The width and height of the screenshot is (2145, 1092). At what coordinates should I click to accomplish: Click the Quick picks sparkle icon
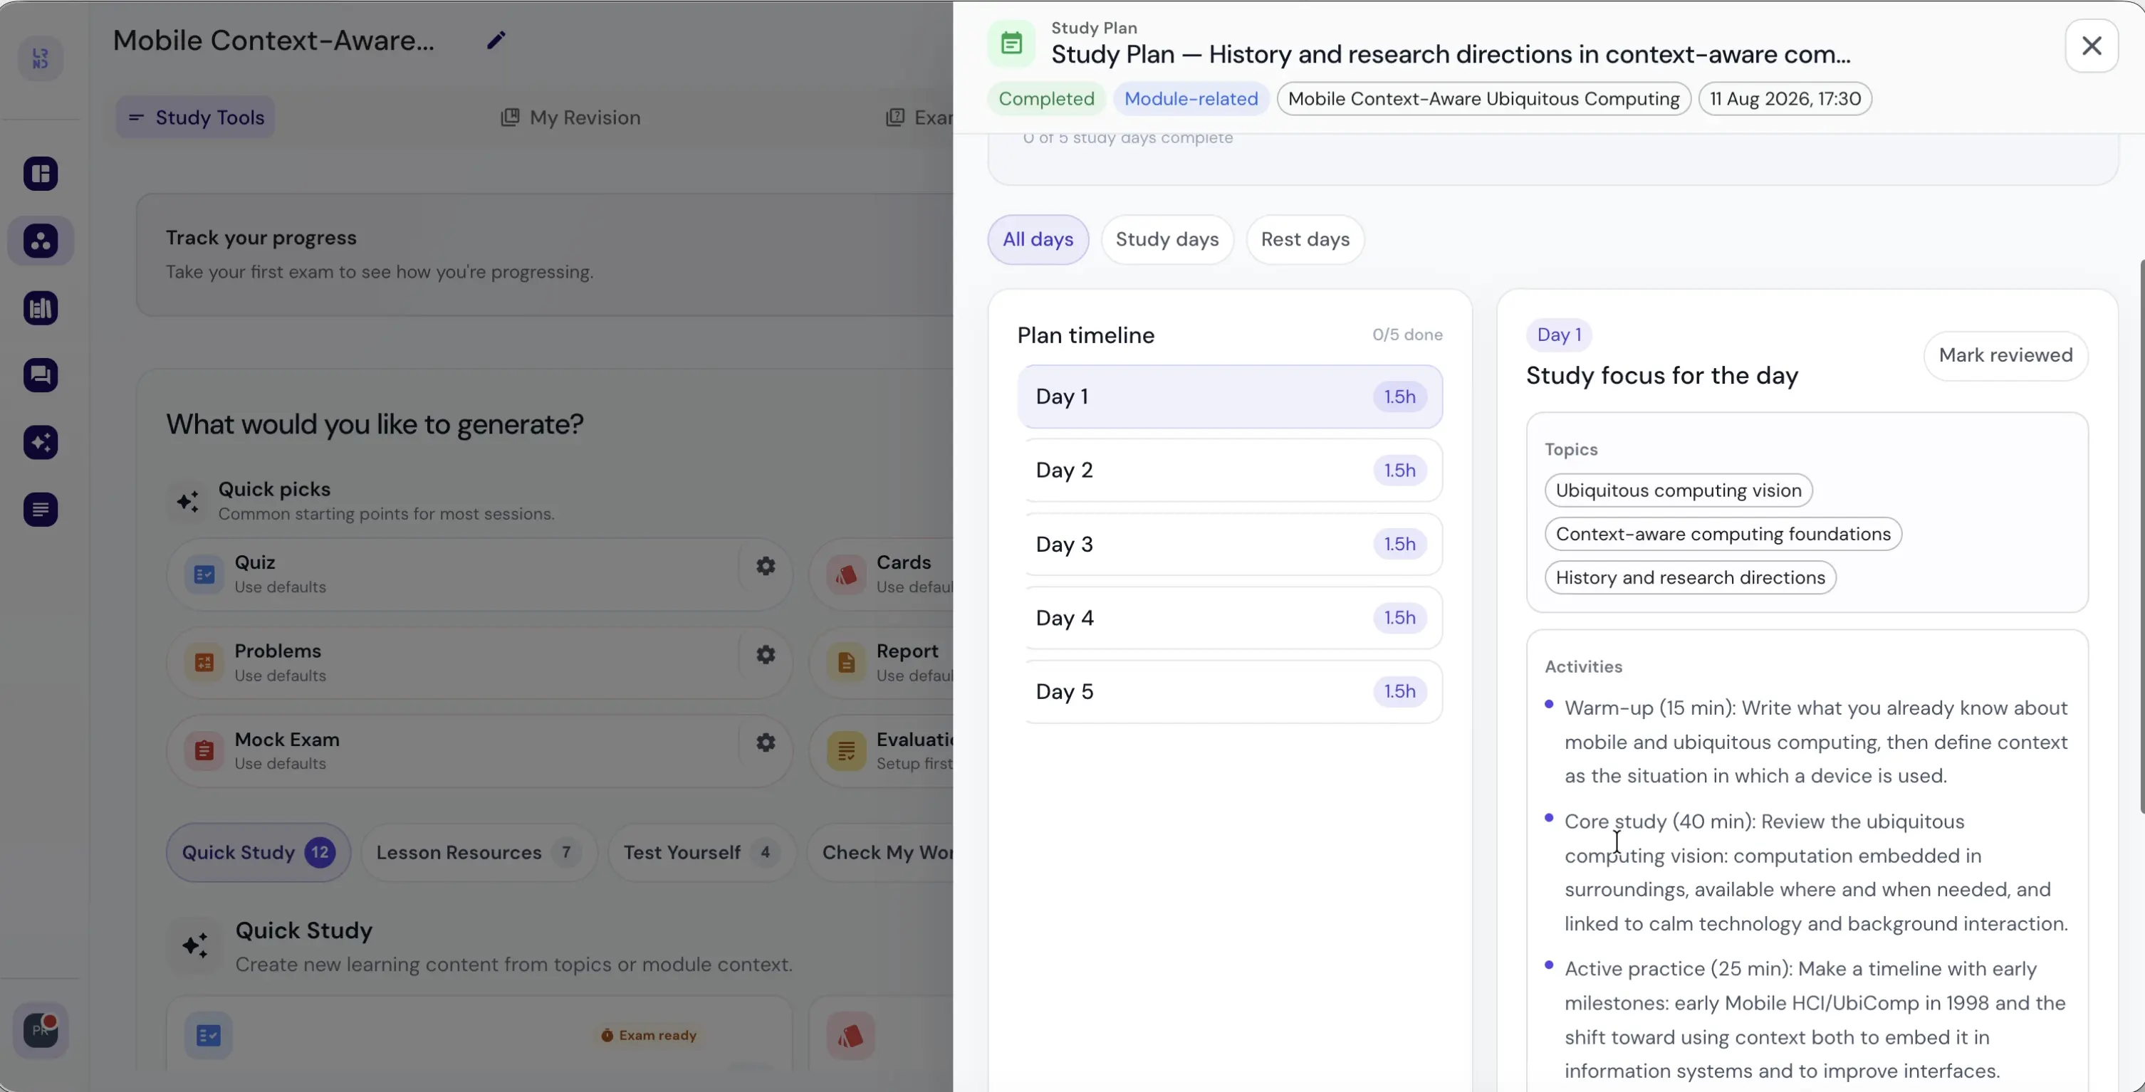(188, 501)
